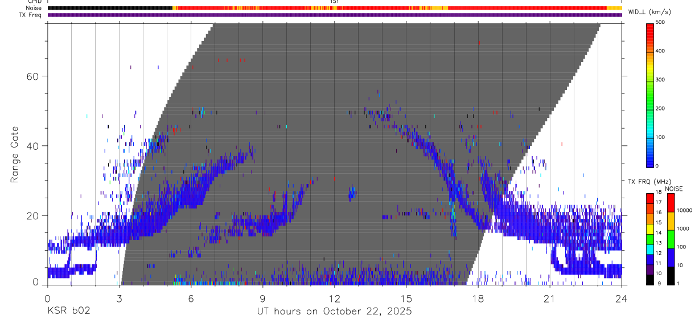The image size is (699, 323).
Task: Click the red segment of NOISE legend
Action: [671, 202]
